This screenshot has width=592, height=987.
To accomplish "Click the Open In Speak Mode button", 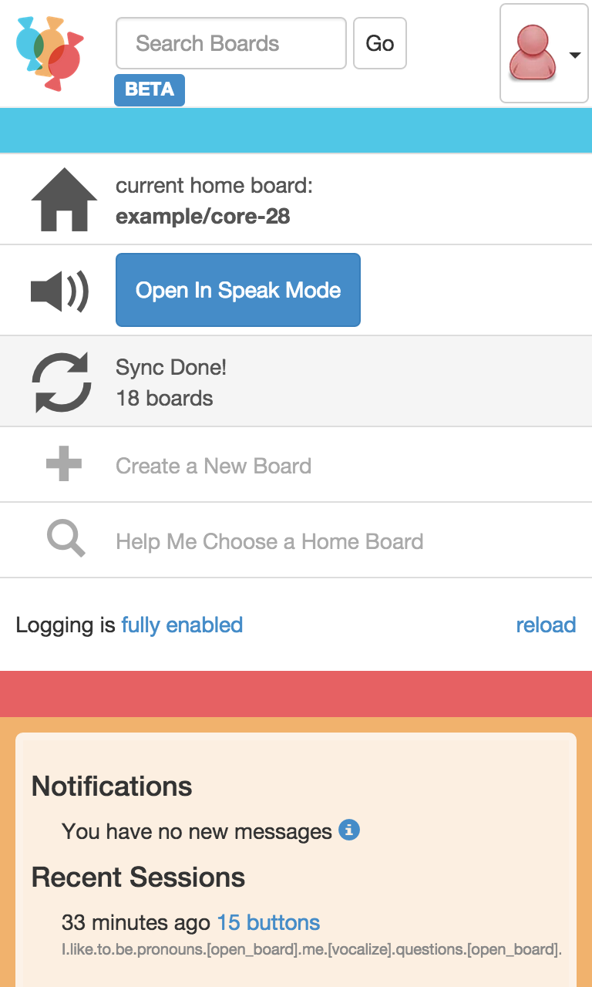I will tap(238, 290).
